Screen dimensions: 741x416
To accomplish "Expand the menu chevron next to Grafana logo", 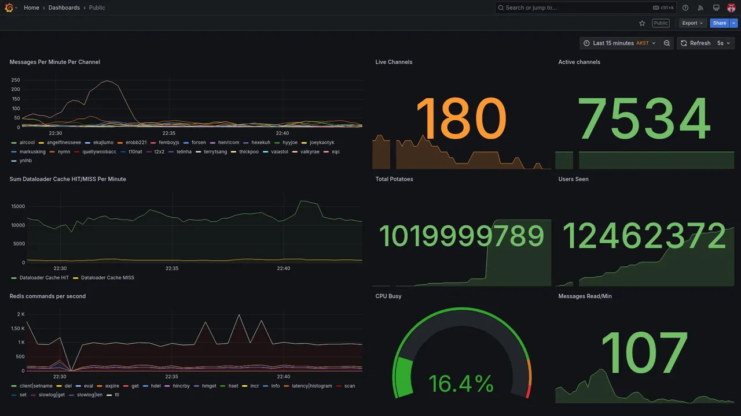I will pyautogui.click(x=16, y=8).
